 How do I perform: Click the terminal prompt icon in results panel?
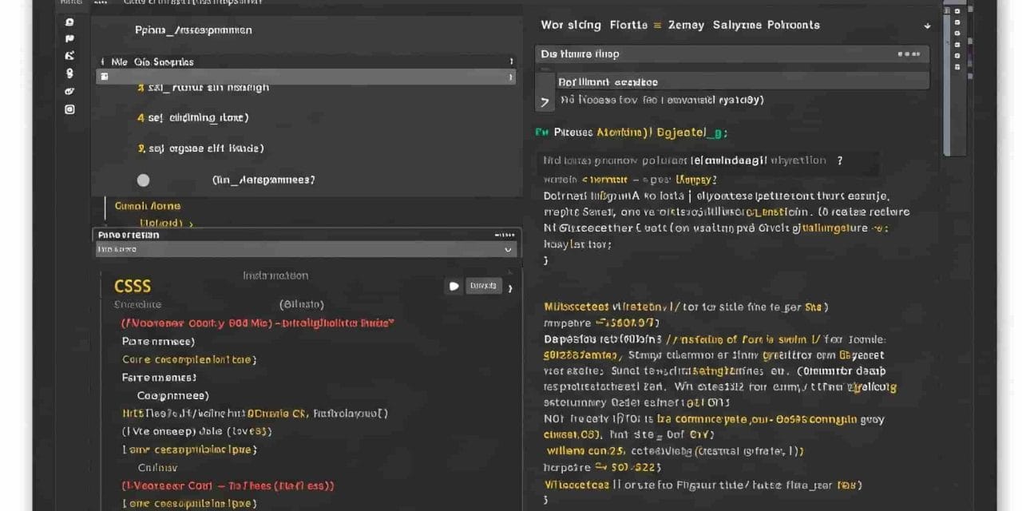pos(545,99)
